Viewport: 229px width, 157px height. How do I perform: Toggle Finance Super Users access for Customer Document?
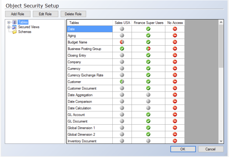148,88
